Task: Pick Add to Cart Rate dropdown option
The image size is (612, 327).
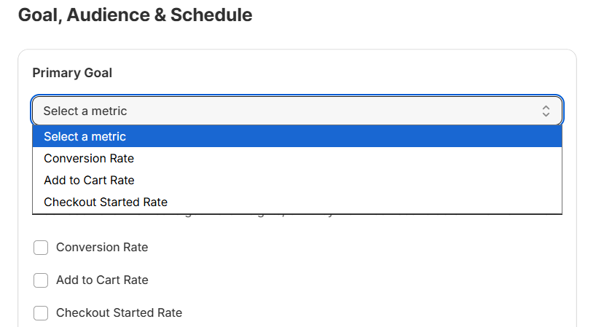Action: [89, 180]
